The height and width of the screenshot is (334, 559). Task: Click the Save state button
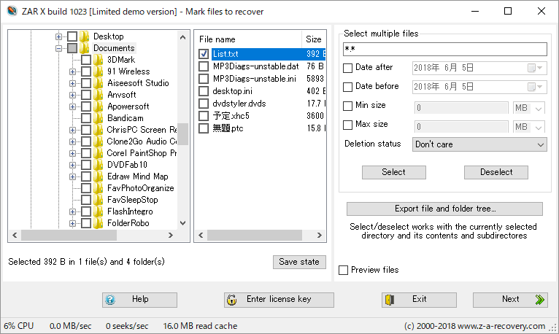[x=299, y=262]
